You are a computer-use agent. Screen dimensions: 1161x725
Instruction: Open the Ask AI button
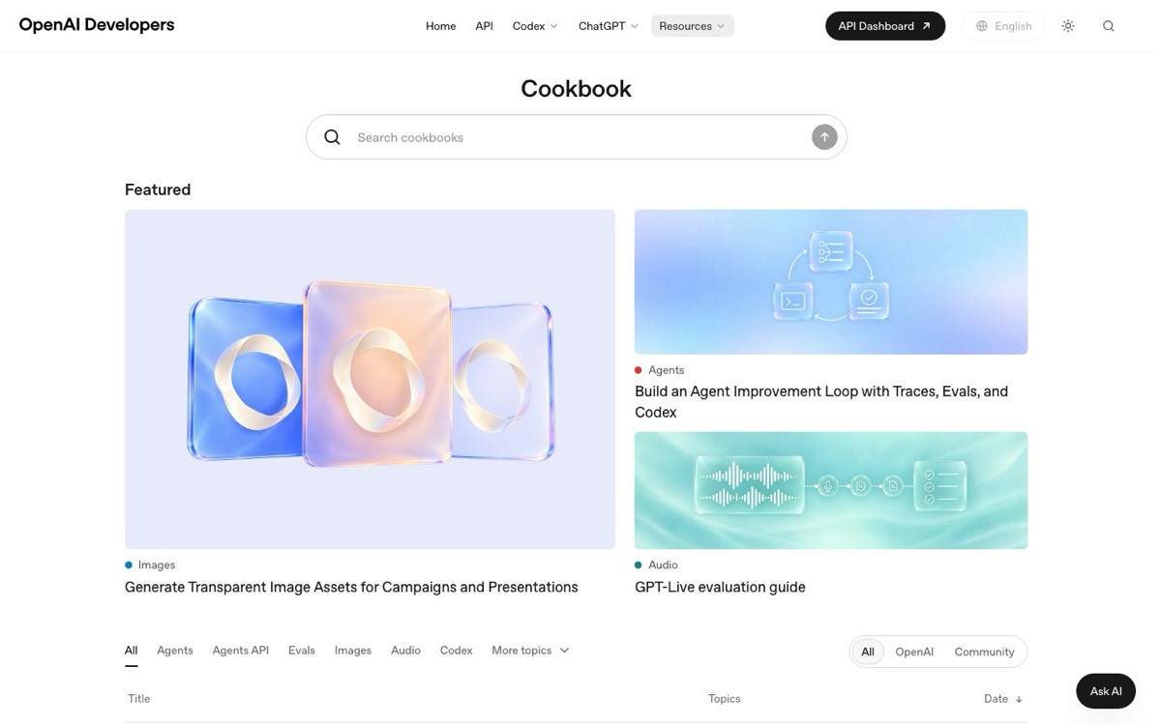[x=1106, y=691]
